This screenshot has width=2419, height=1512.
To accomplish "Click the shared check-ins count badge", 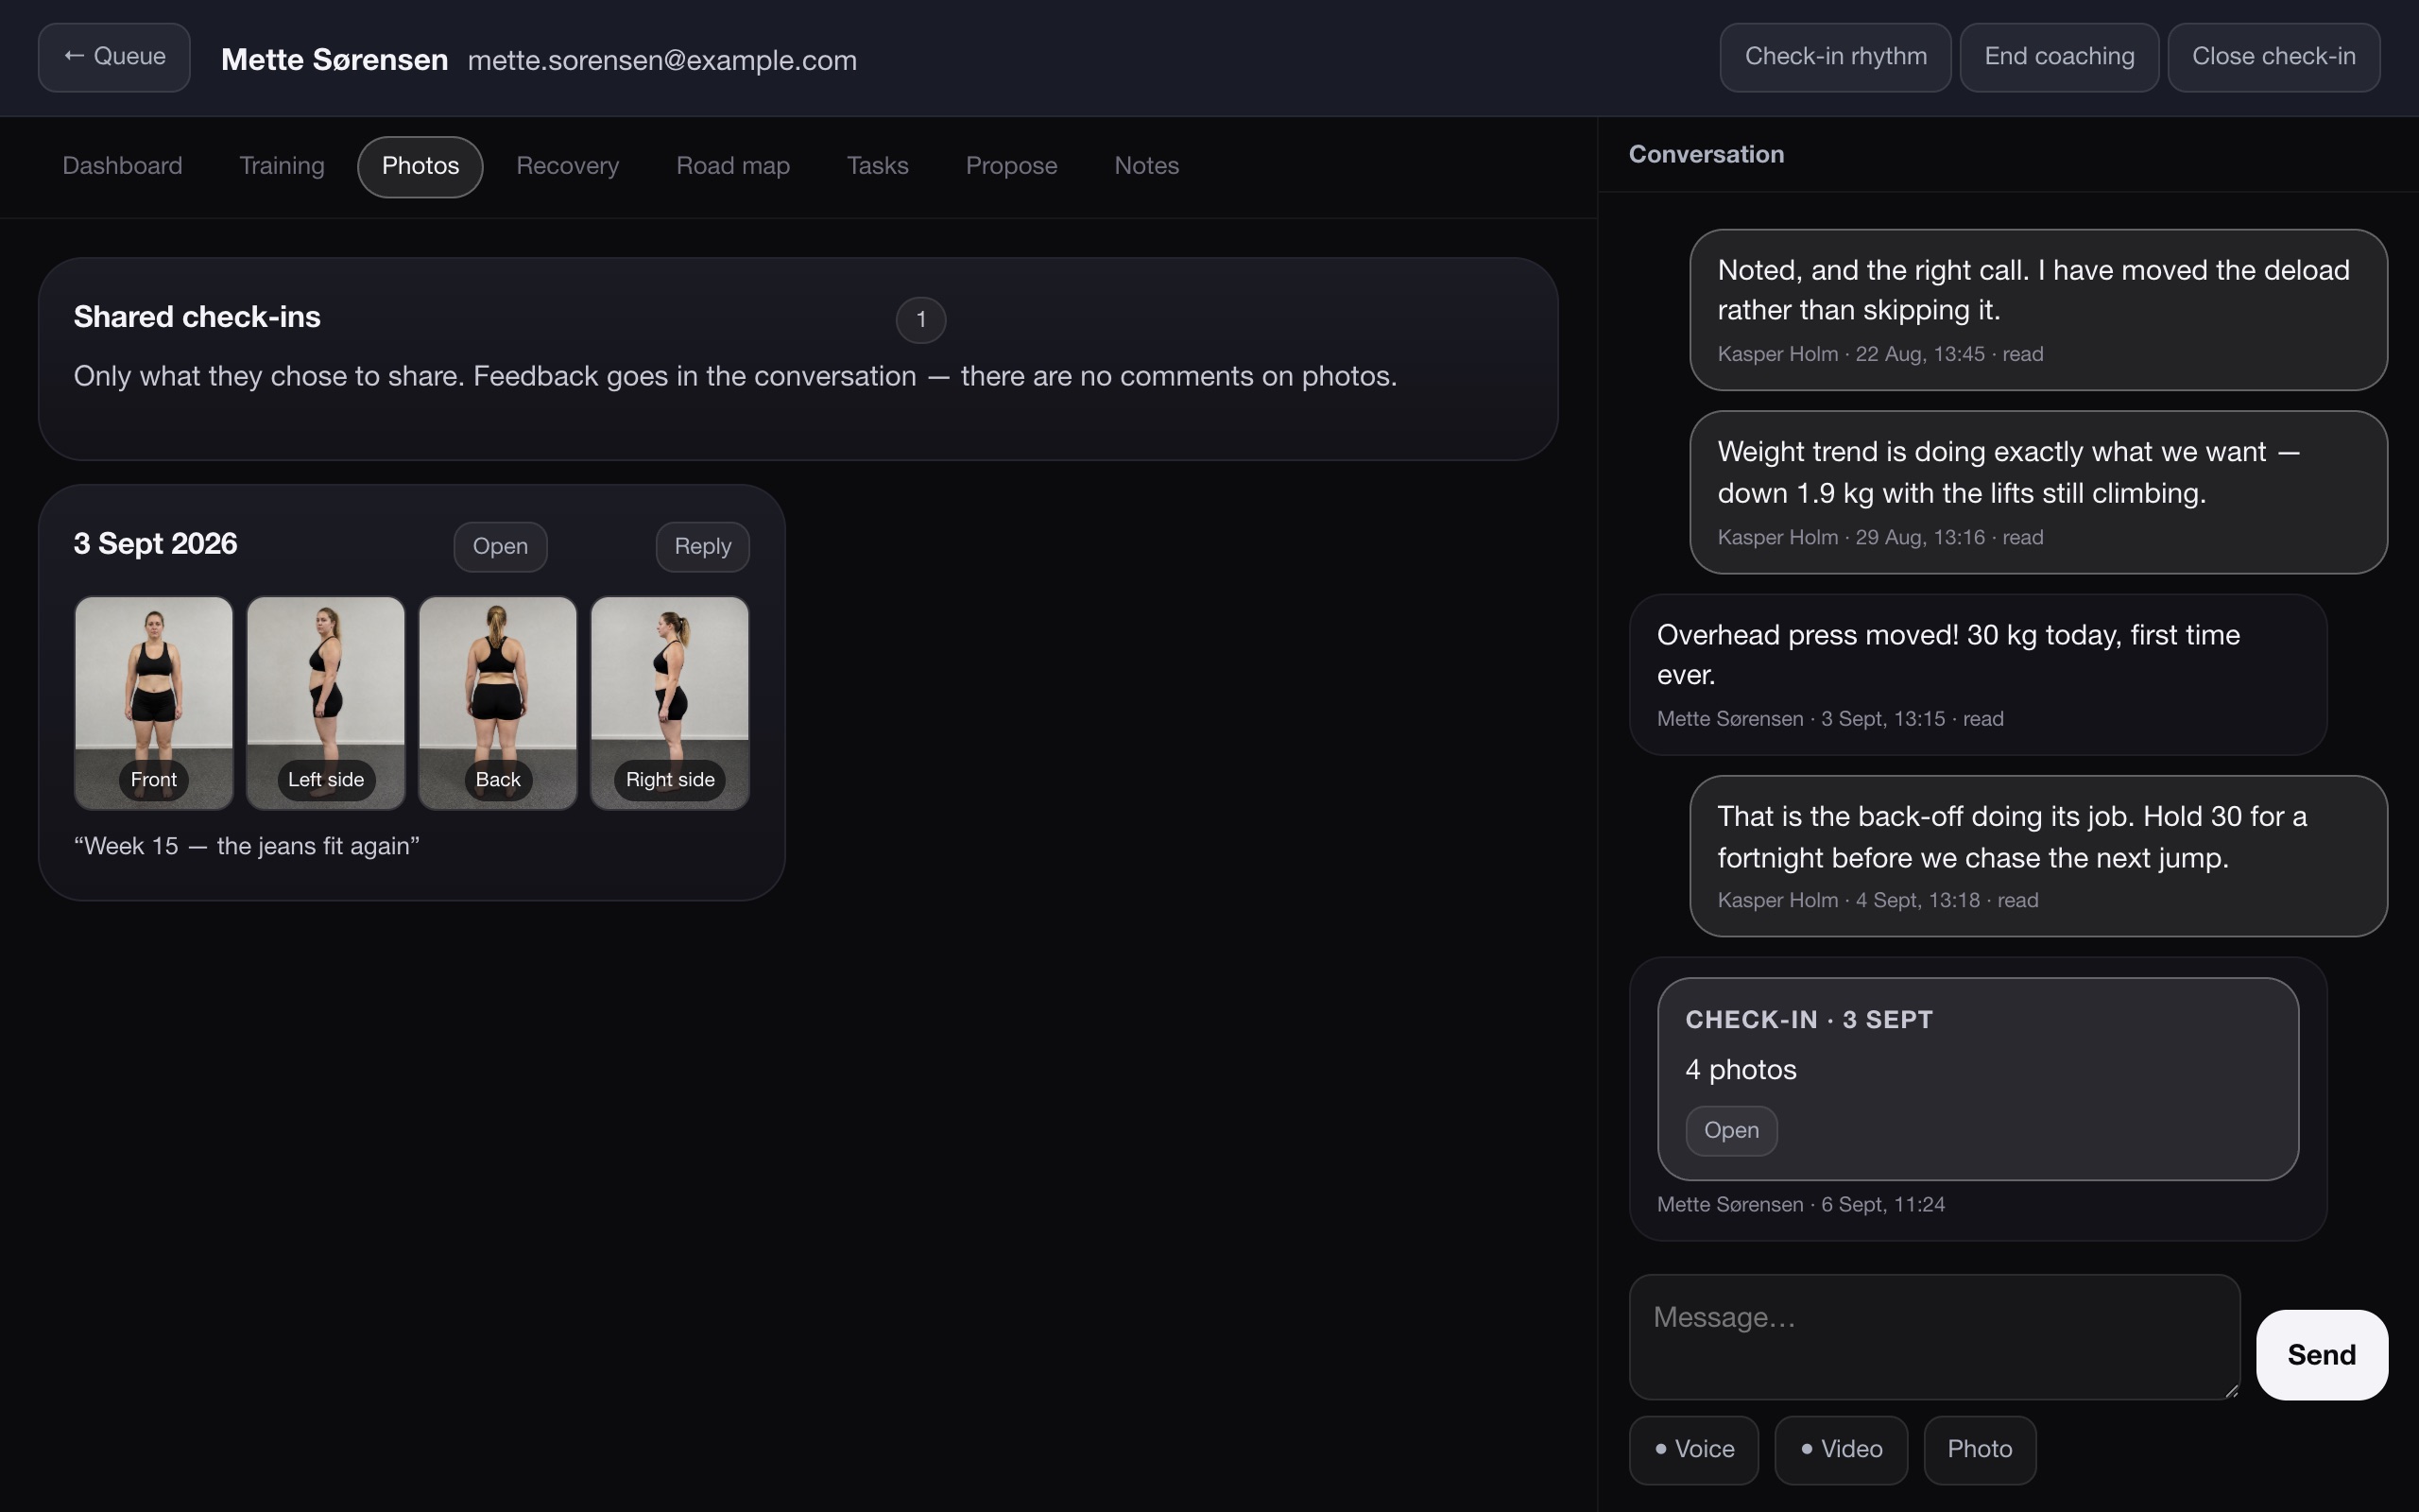I will pos(920,320).
